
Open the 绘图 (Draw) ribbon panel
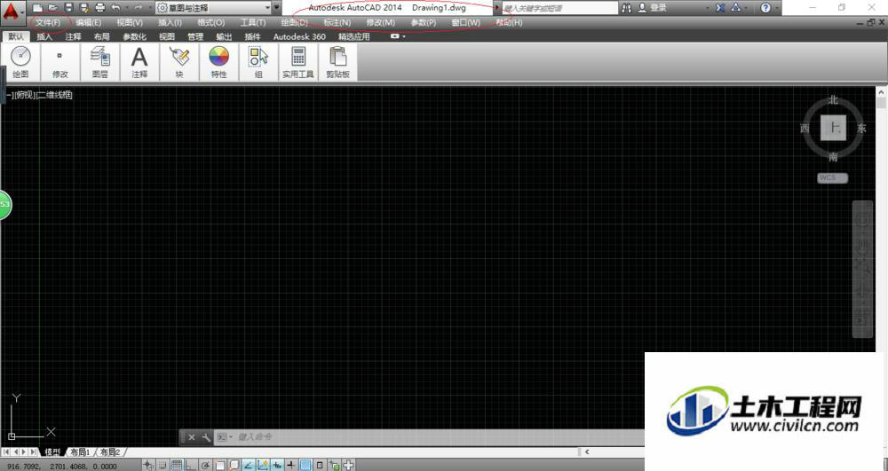(x=21, y=62)
